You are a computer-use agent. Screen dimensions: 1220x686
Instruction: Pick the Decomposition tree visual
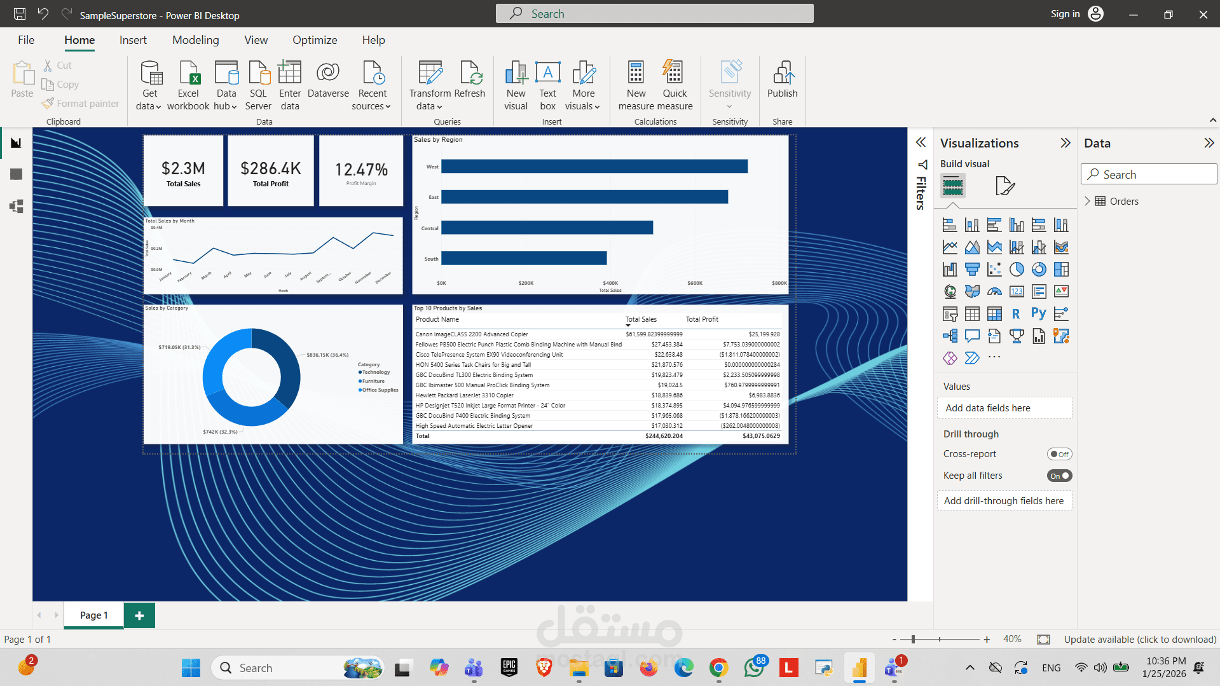(x=950, y=336)
